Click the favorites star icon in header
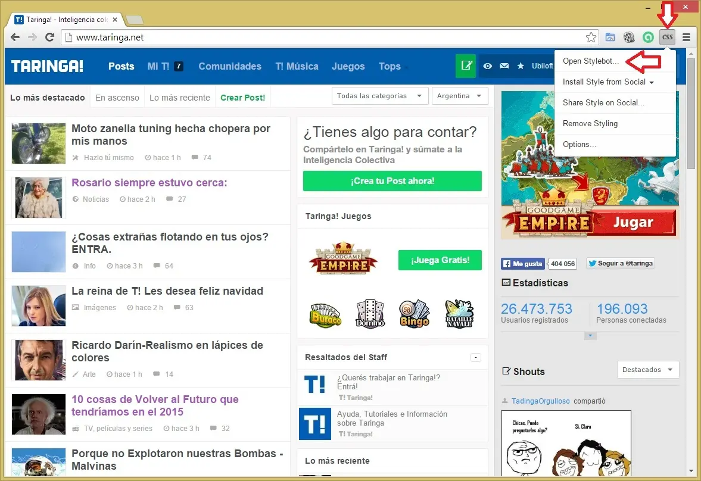This screenshot has width=701, height=481. (x=521, y=65)
